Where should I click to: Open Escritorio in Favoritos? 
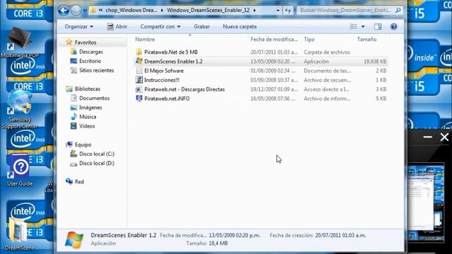point(90,61)
